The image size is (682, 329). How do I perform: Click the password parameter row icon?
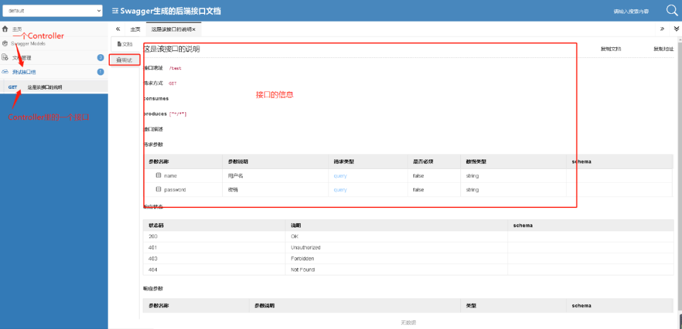pos(159,190)
